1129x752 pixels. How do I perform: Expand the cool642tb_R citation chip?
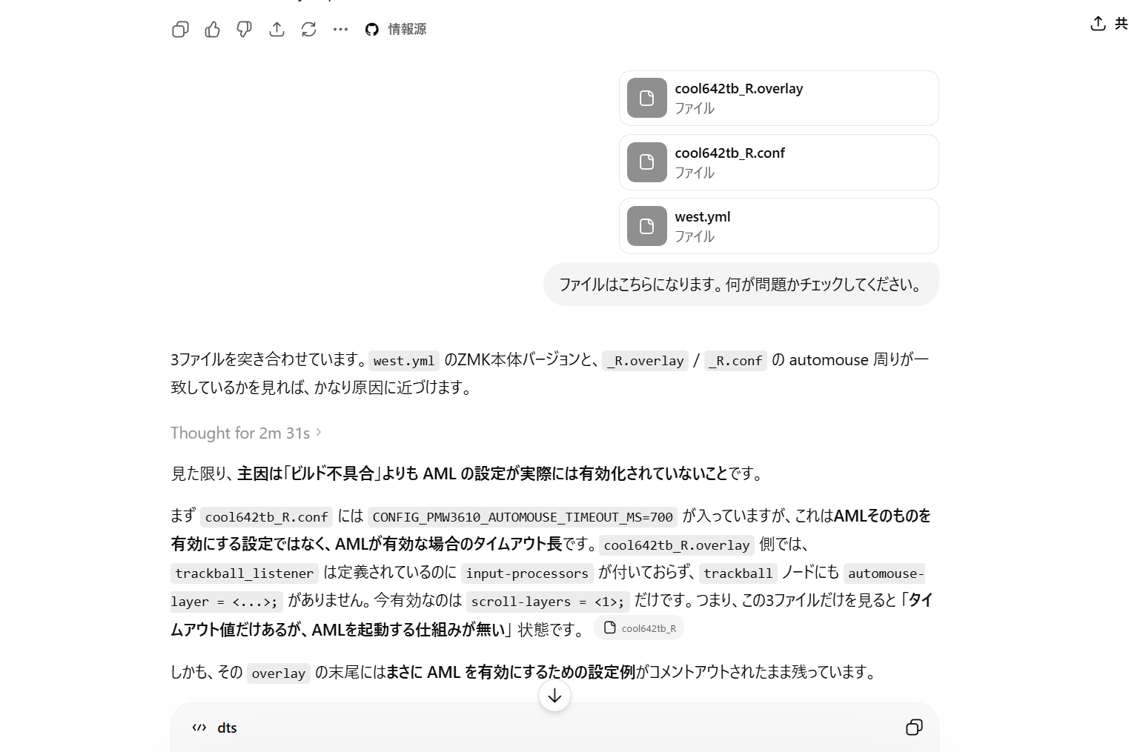639,628
